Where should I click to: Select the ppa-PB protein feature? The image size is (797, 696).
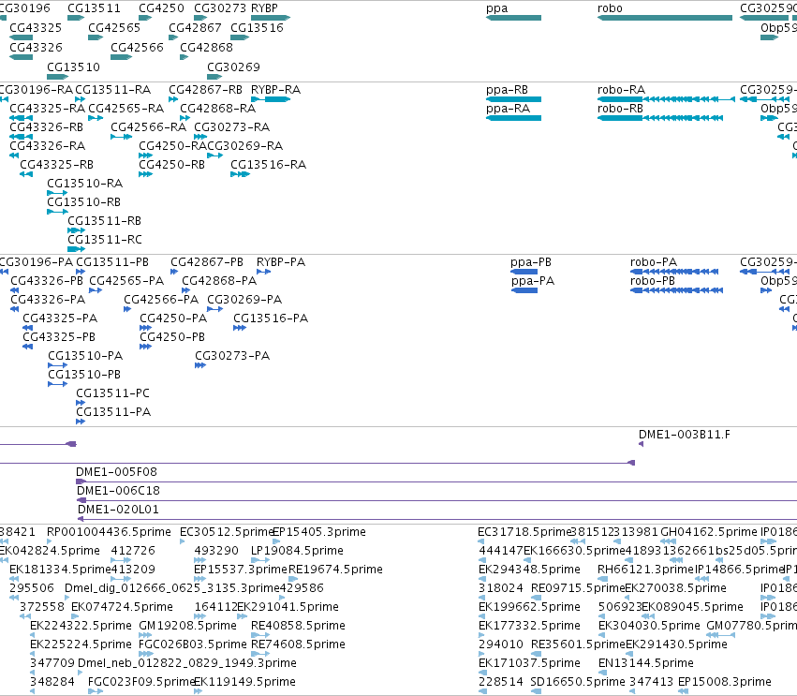pos(524,272)
